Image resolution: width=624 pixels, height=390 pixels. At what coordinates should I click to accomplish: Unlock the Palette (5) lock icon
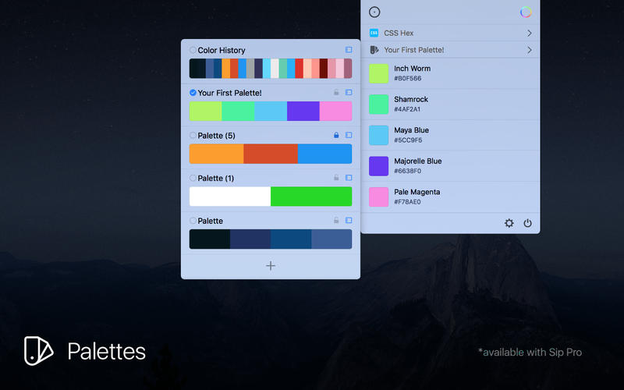pos(336,135)
